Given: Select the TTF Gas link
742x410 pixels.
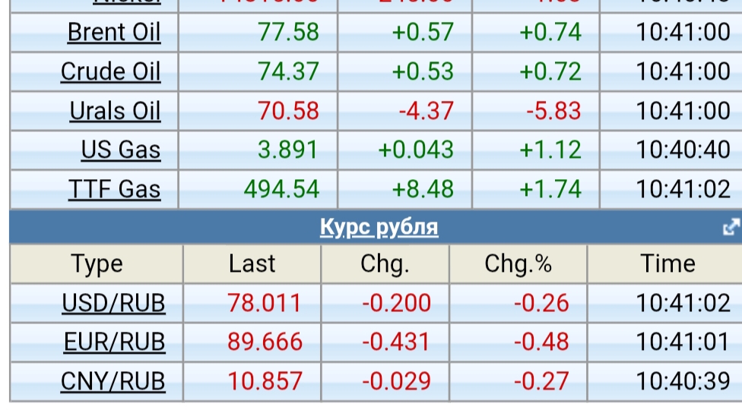Looking at the screenshot, I should click(115, 188).
